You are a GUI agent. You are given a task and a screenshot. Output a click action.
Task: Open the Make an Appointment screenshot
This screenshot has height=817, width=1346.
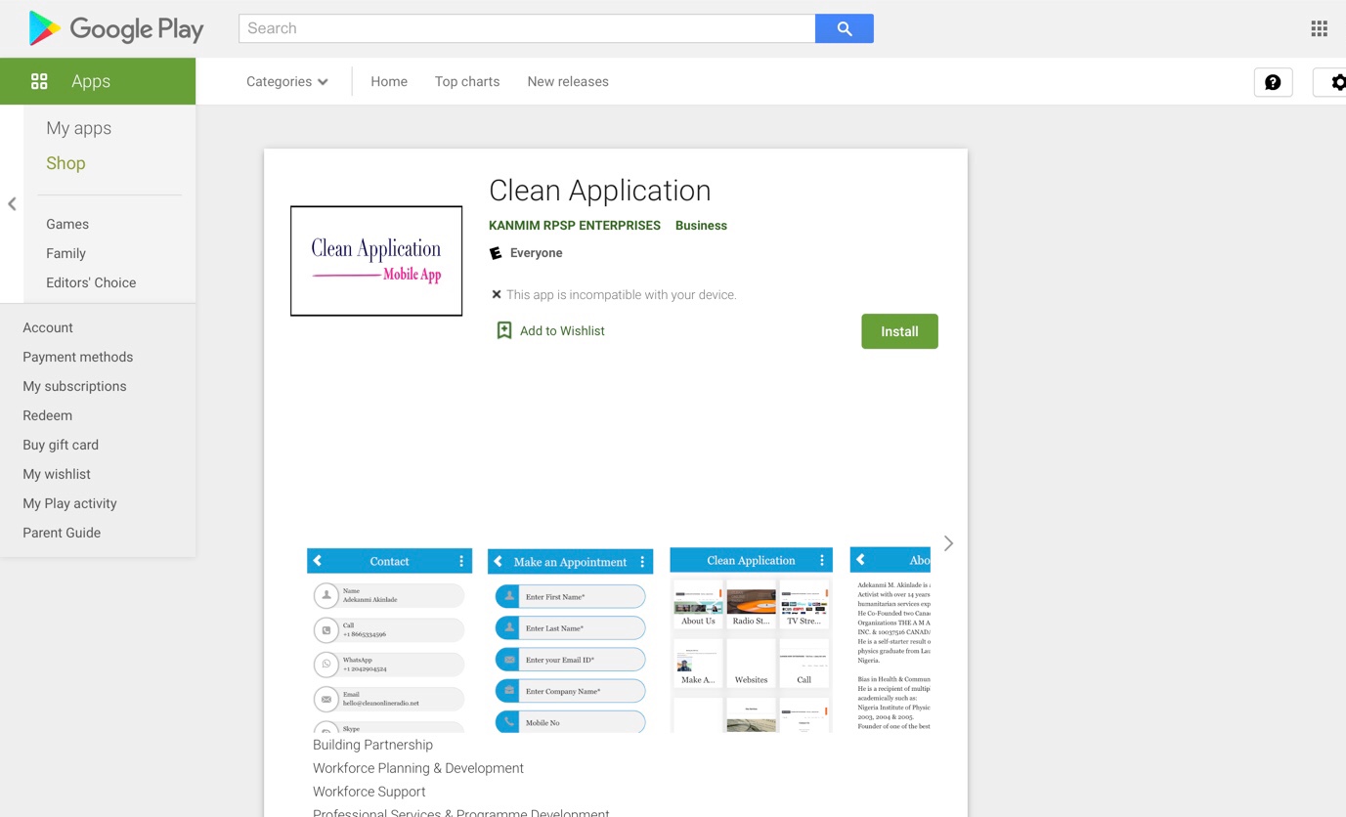pos(571,640)
